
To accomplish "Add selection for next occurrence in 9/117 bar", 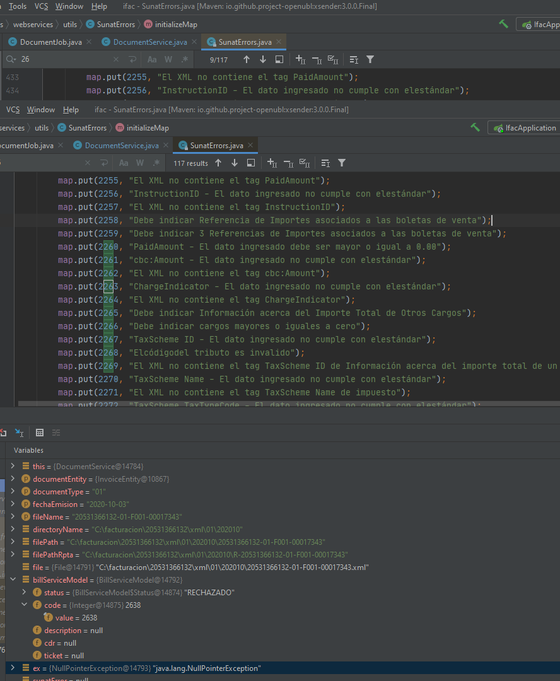I will (300, 59).
